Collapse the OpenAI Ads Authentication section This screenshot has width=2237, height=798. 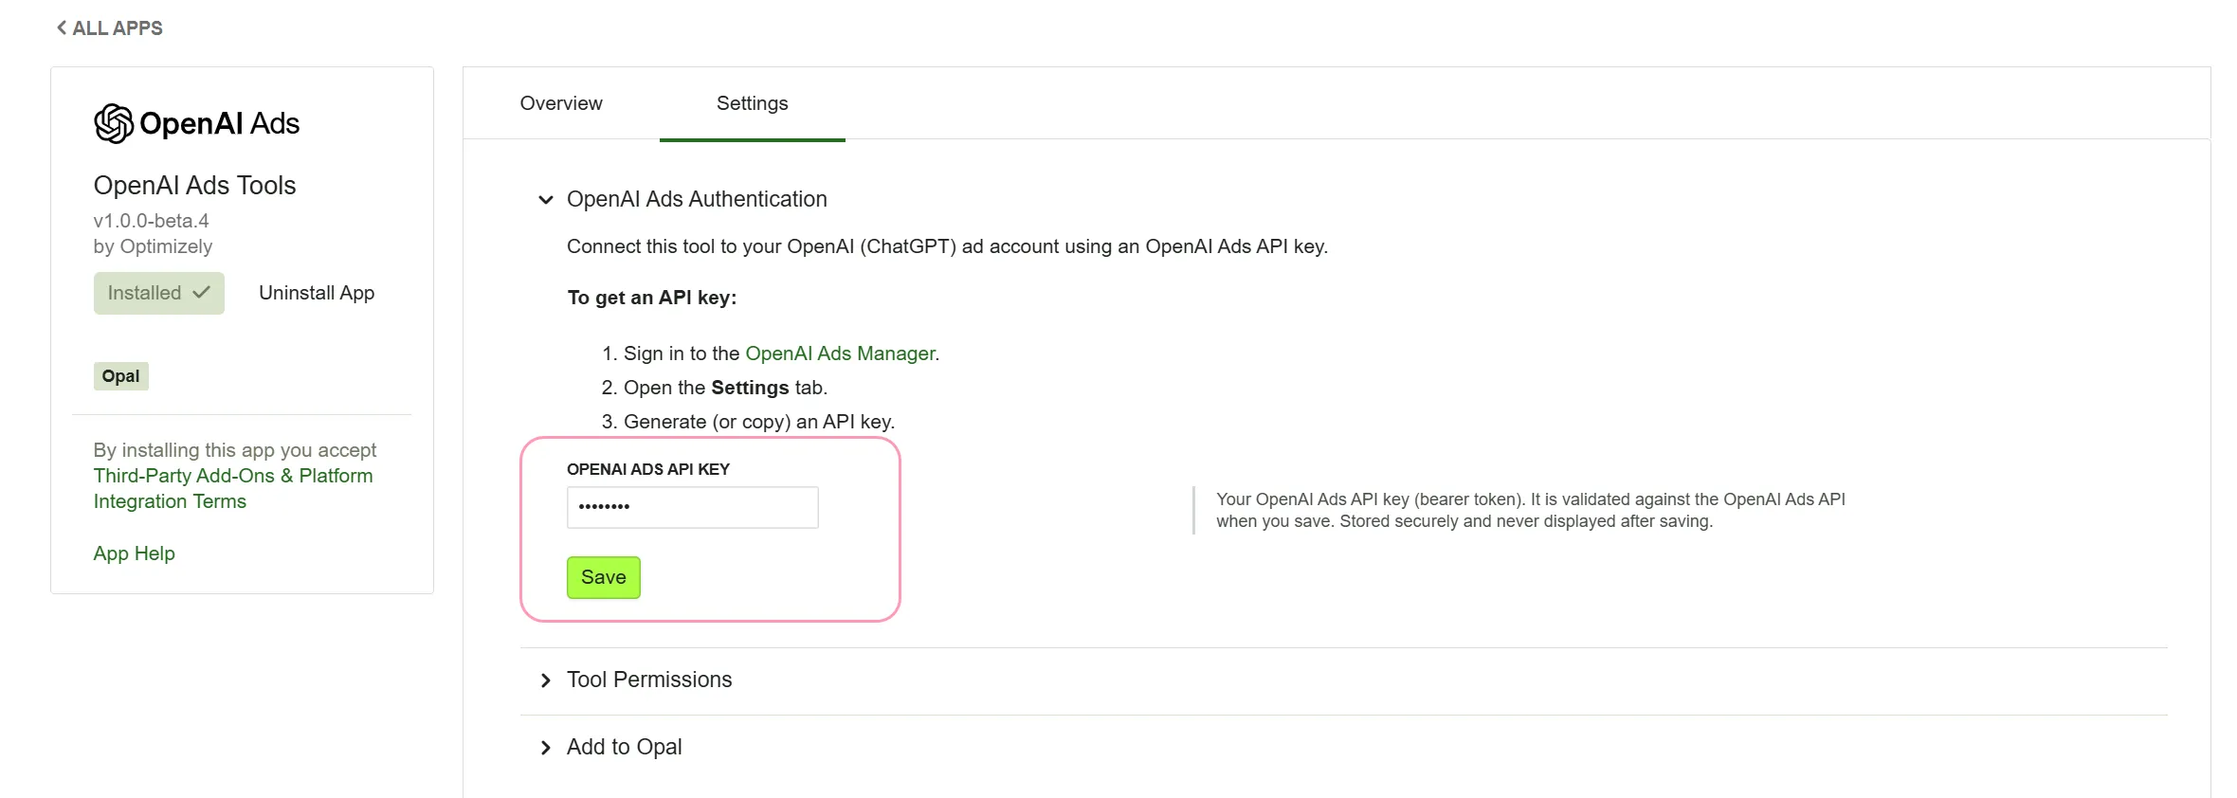pyautogui.click(x=682, y=199)
